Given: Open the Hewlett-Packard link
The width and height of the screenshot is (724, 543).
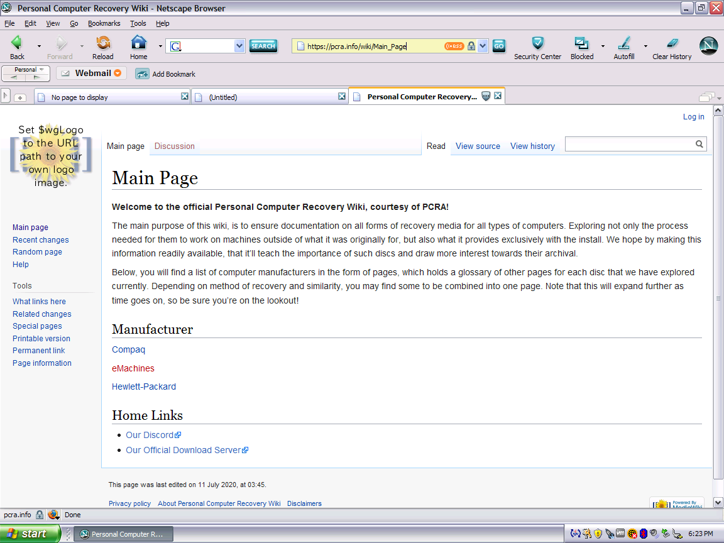Looking at the screenshot, I should tap(143, 387).
